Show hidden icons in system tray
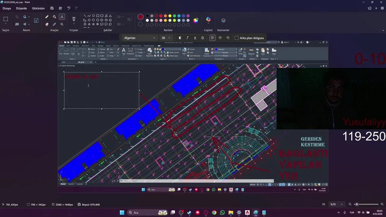The image size is (386, 217). (339, 212)
